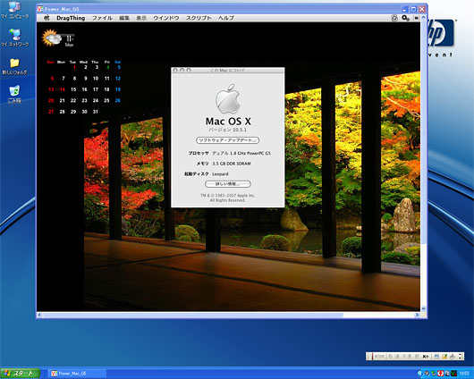Click the 詳しい情報 button
Viewport: 474px width, 379px height.
228,184
